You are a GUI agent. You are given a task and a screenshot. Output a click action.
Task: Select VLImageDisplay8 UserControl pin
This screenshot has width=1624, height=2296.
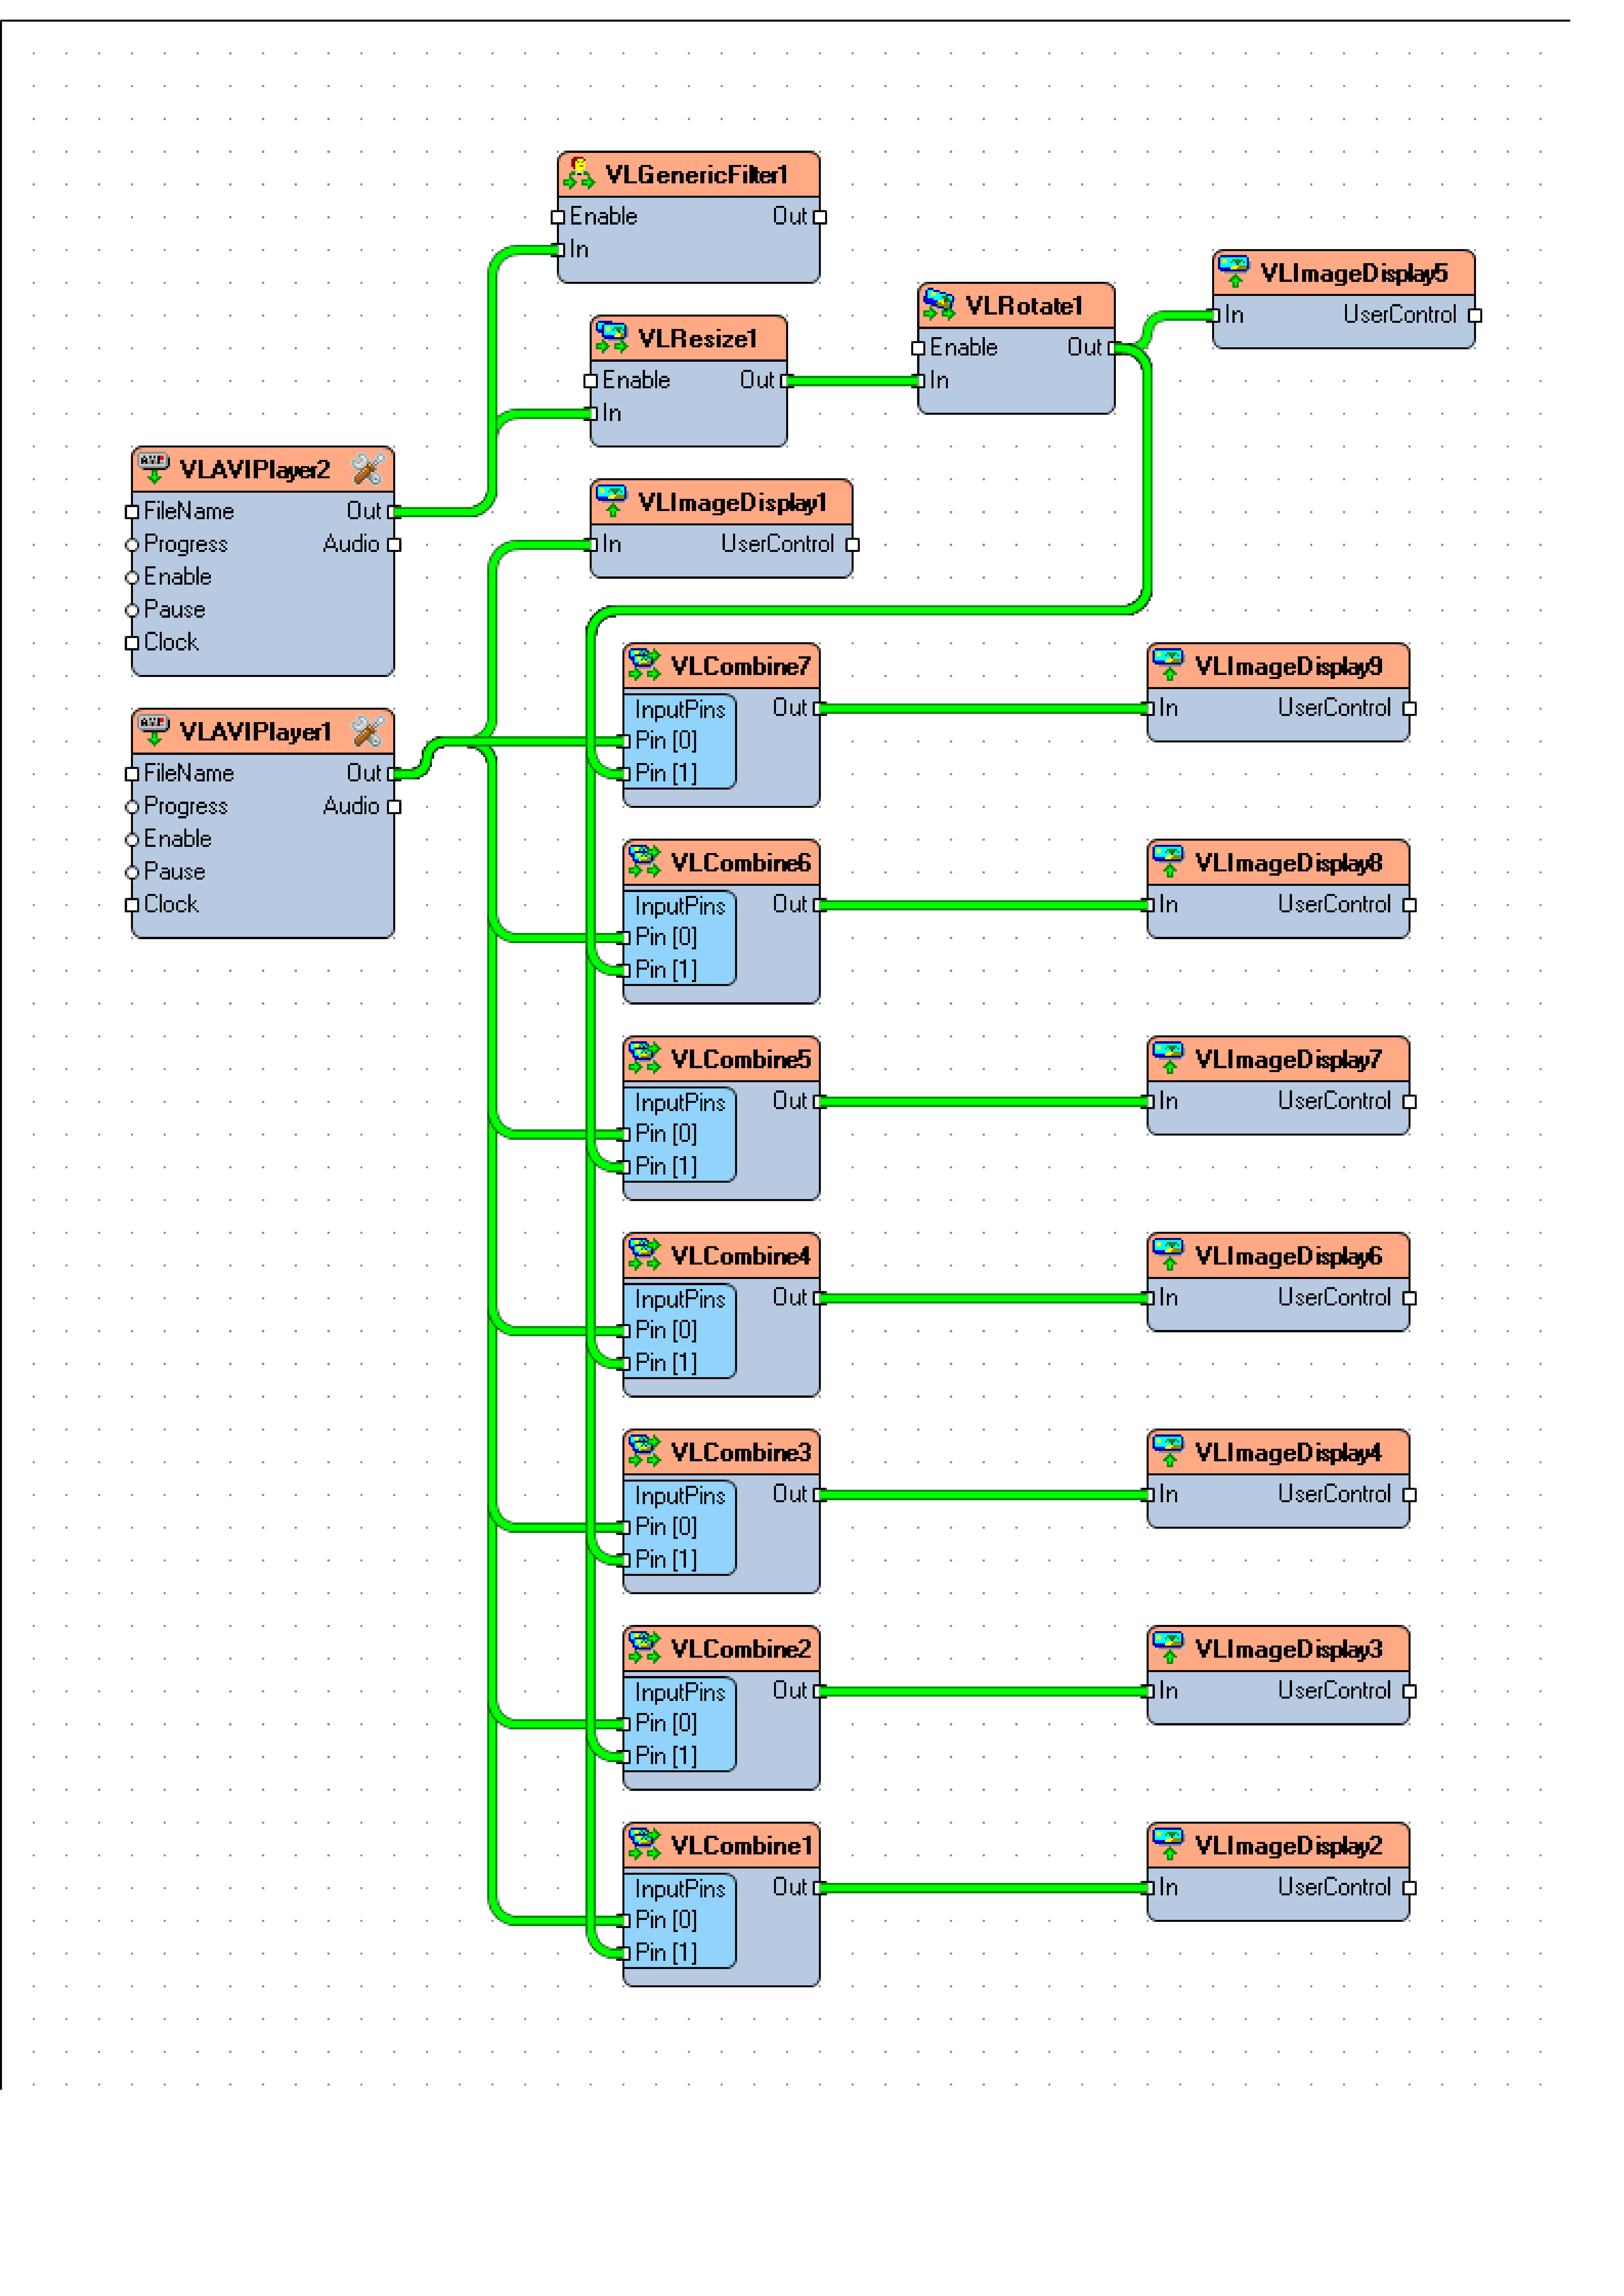1410,905
